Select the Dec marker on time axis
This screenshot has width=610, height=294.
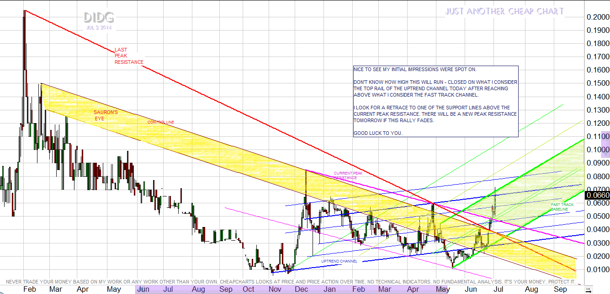(x=301, y=289)
